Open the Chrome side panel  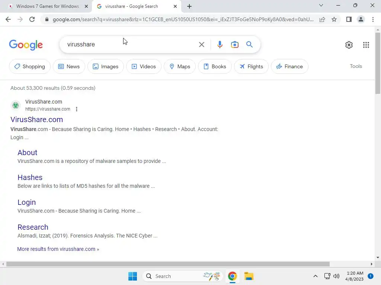coord(349,19)
